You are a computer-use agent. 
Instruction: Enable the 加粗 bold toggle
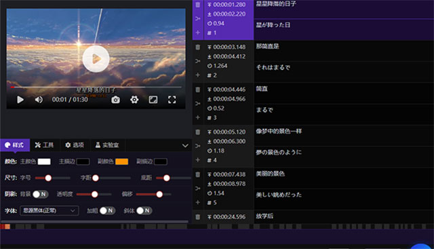click(107, 210)
